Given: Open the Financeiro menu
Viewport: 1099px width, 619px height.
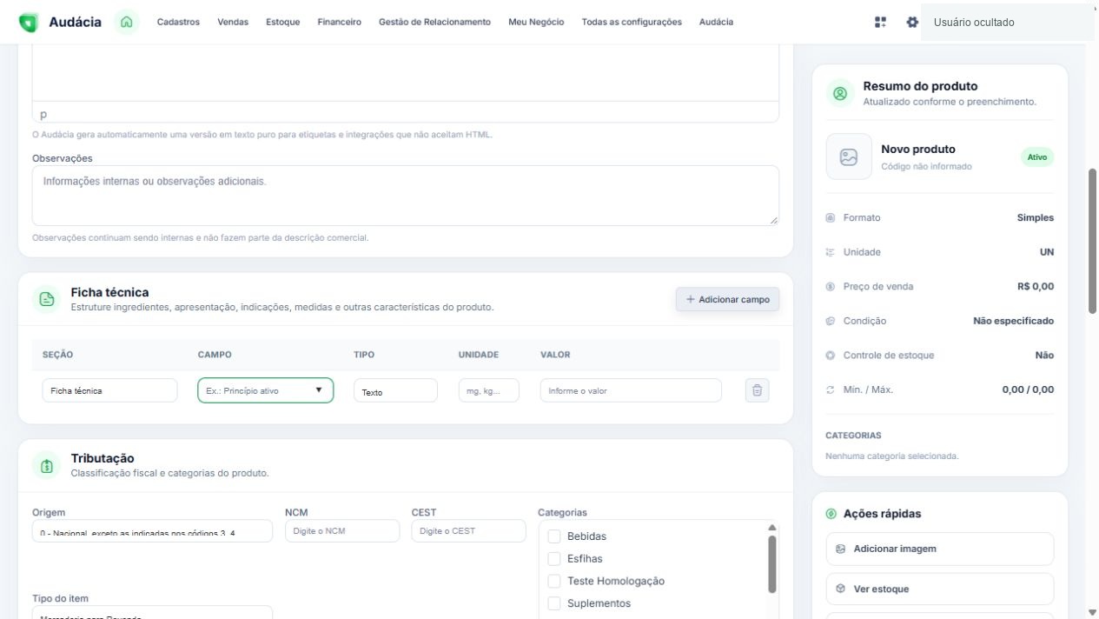Looking at the screenshot, I should pyautogui.click(x=340, y=22).
